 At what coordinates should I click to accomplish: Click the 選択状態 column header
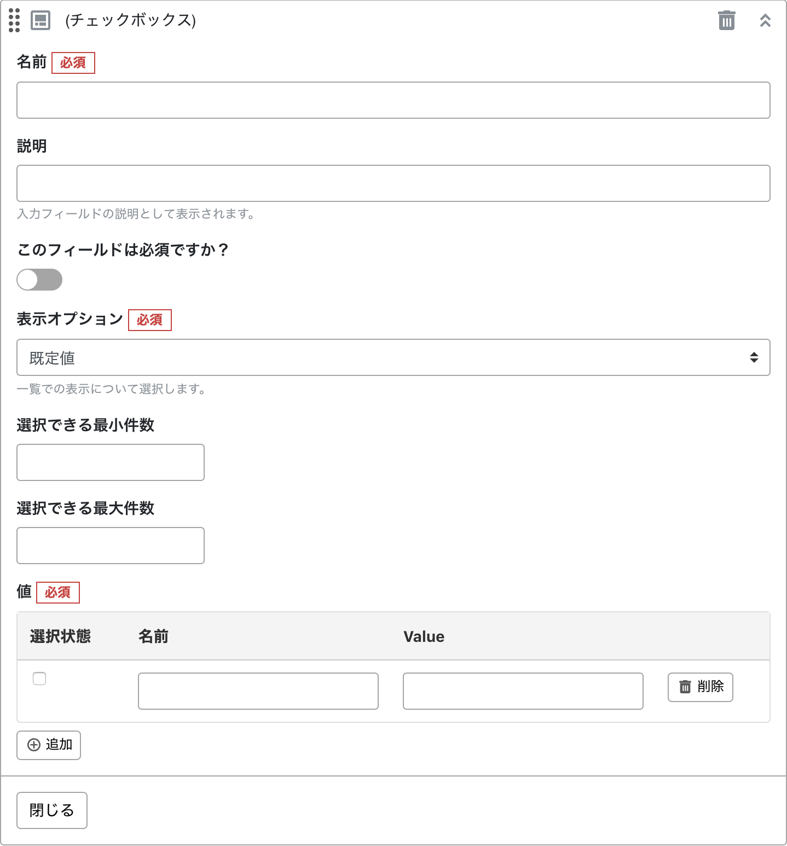point(60,636)
